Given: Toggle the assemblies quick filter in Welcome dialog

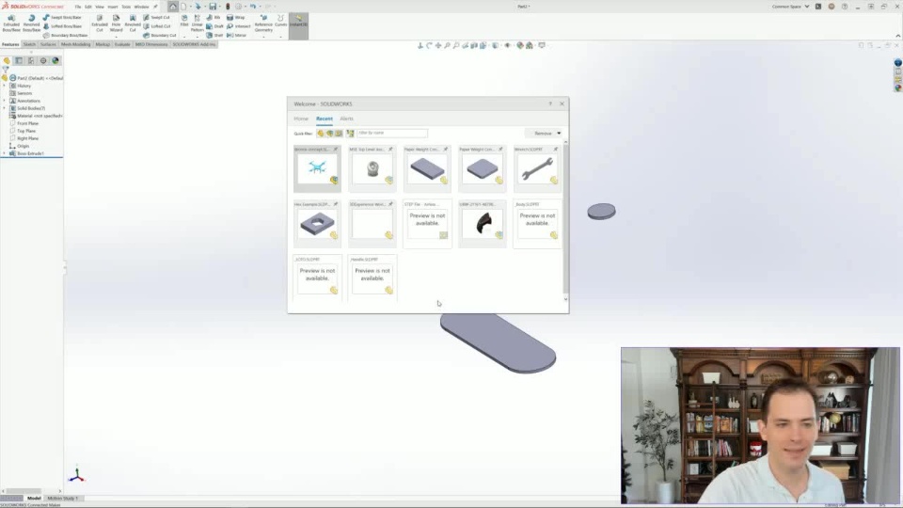Looking at the screenshot, I should [x=329, y=133].
